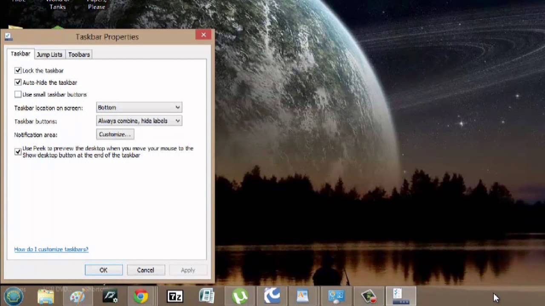Launch Paint from the taskbar
The width and height of the screenshot is (545, 306).
(x=77, y=296)
